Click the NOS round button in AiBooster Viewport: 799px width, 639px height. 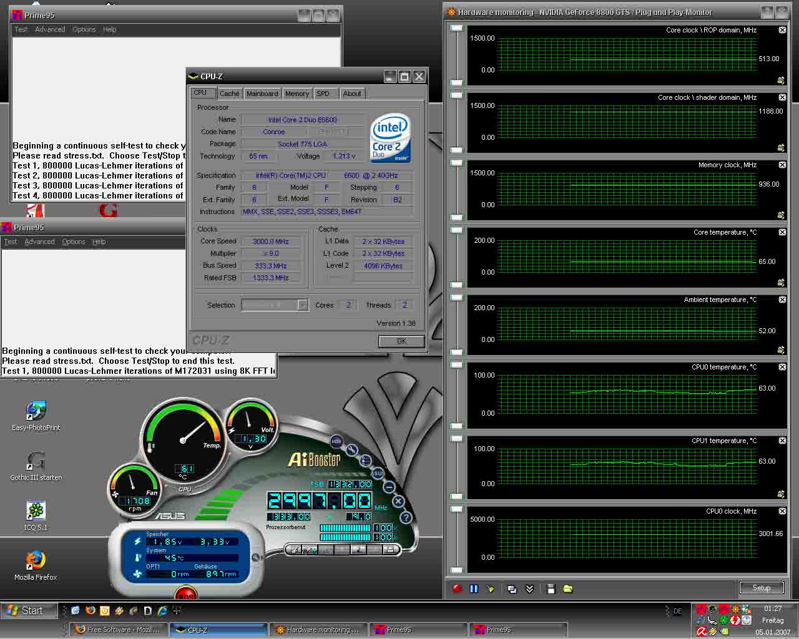pyautogui.click(x=336, y=441)
